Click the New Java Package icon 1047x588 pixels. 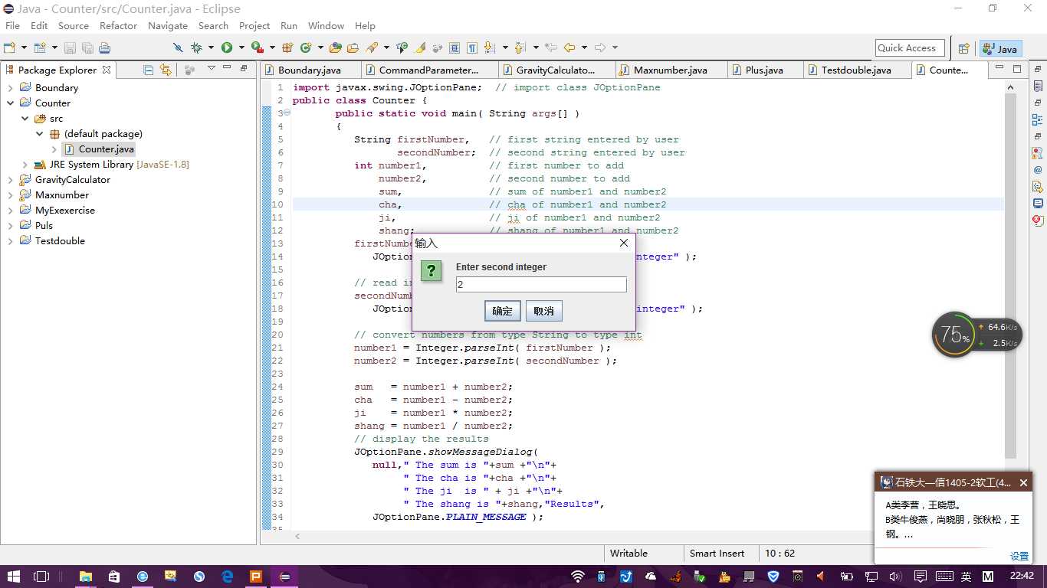click(x=288, y=47)
